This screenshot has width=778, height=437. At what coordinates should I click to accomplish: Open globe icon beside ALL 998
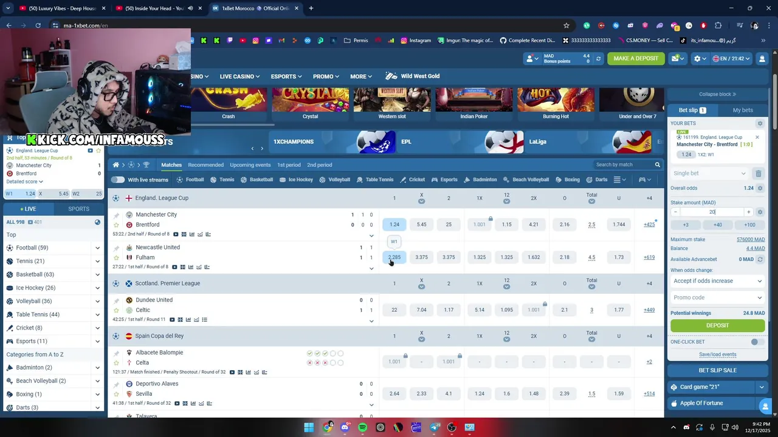(x=97, y=222)
